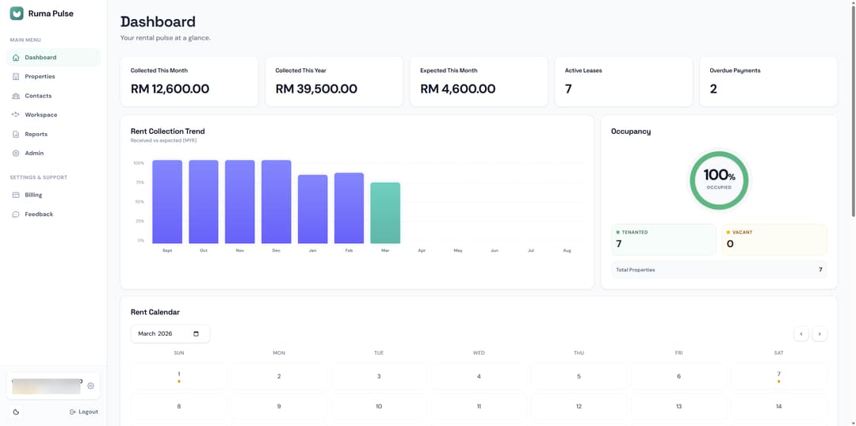Open the Properties building icon in sidebar

pos(16,76)
